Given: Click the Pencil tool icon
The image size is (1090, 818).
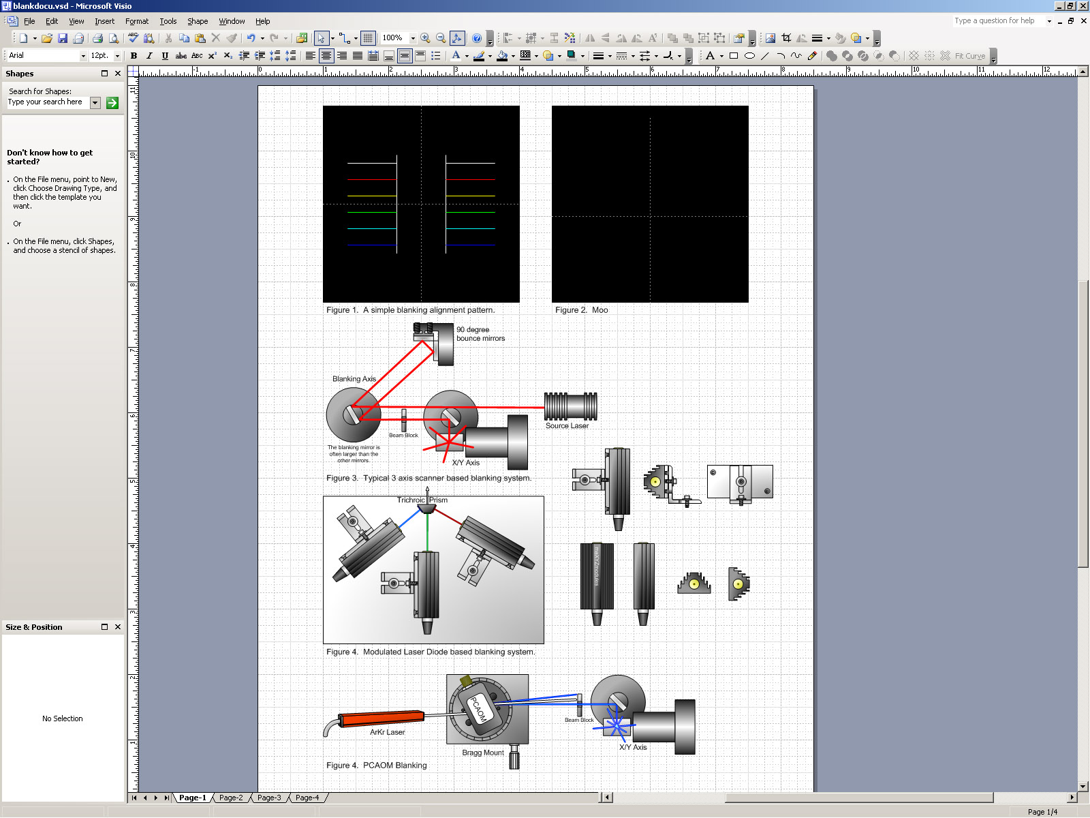Looking at the screenshot, I should [812, 56].
